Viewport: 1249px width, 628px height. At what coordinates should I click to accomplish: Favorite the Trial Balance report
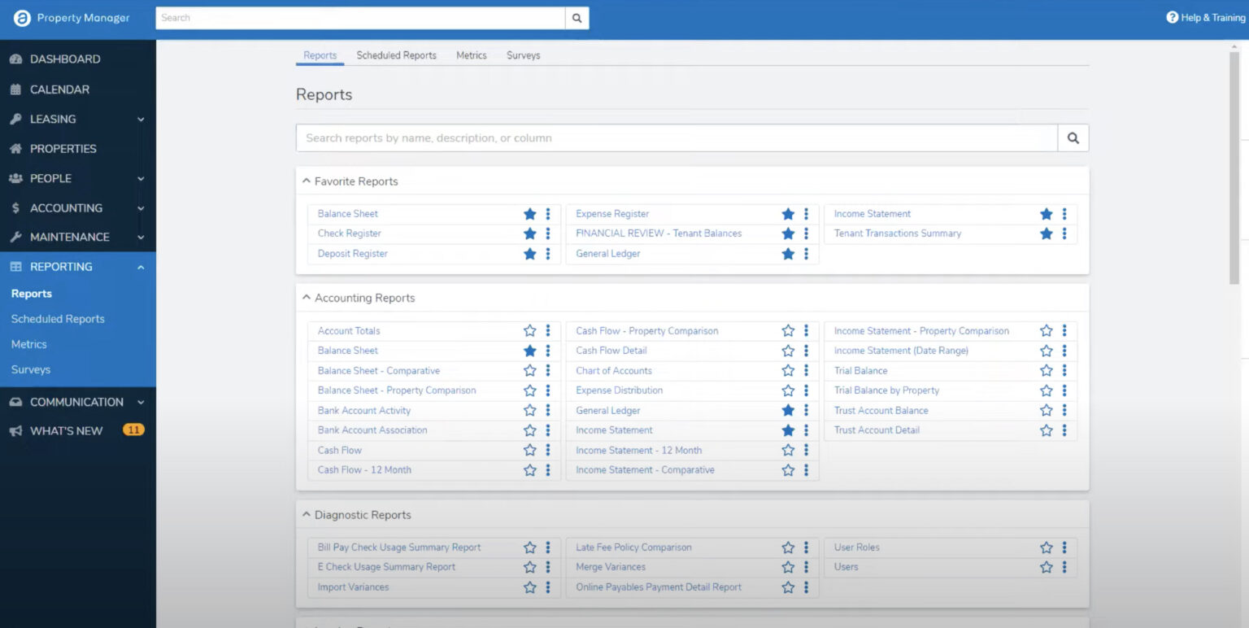[1046, 370]
